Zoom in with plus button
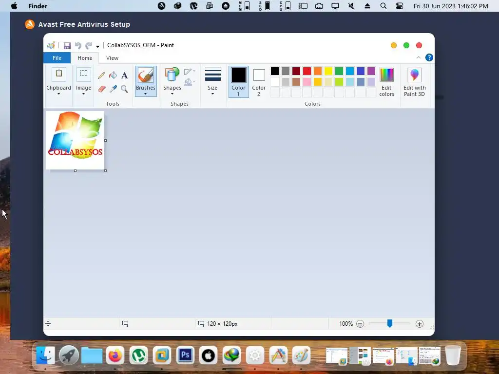Screen dimensions: 499x374 pyautogui.click(x=420, y=324)
